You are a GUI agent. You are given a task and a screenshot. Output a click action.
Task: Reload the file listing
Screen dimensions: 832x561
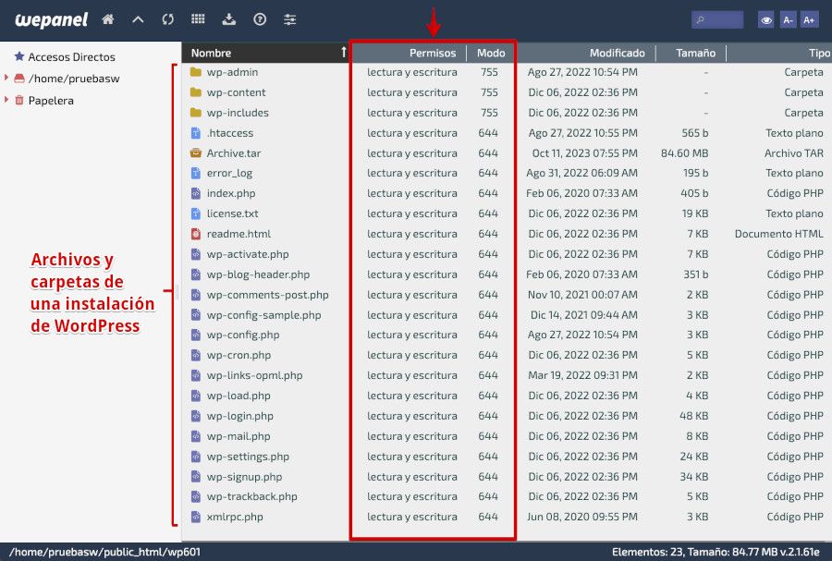pyautogui.click(x=167, y=19)
